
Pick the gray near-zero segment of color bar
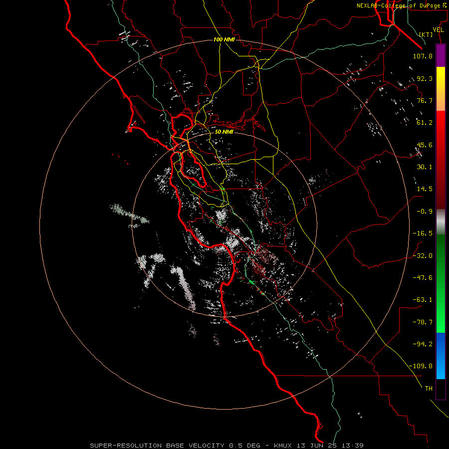click(x=441, y=222)
